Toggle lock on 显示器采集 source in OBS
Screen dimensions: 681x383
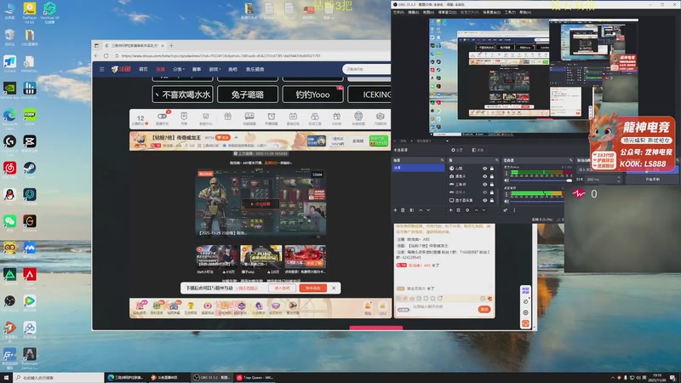click(492, 200)
